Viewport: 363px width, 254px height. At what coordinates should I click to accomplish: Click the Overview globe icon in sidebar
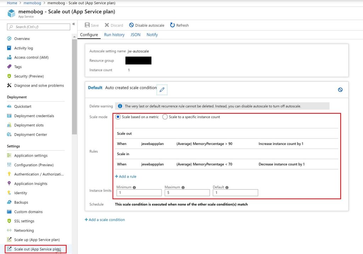[9, 38]
